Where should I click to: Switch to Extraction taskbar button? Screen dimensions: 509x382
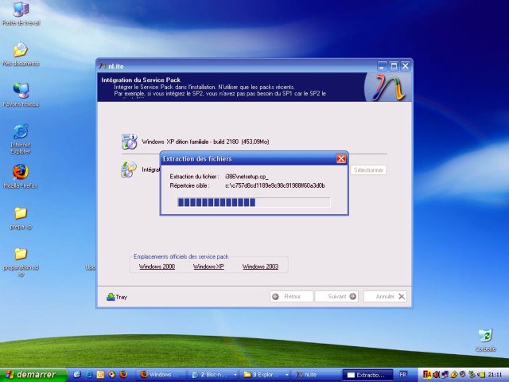click(368, 375)
